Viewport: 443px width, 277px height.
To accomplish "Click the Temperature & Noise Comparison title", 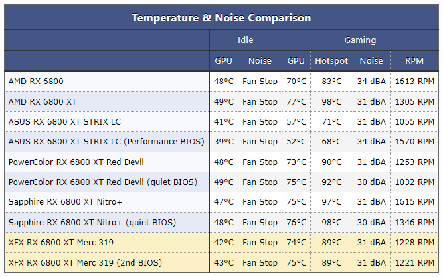I will [221, 17].
